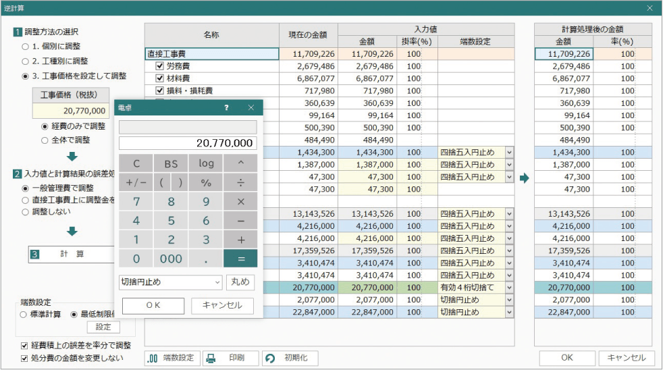
Task: Click the 印刷 printer button
Action: click(x=230, y=358)
